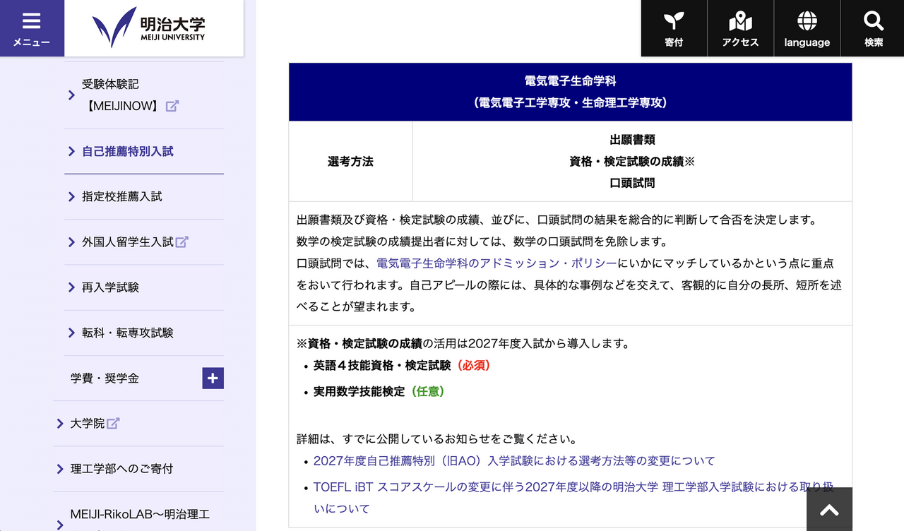Click the 寄付 donation icon

[673, 28]
